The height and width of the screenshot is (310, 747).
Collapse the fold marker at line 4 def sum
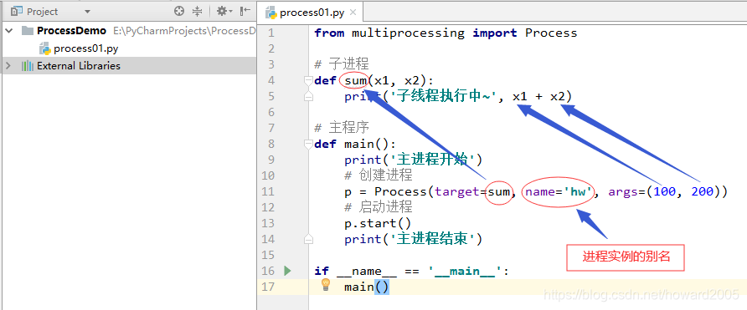tap(308, 81)
